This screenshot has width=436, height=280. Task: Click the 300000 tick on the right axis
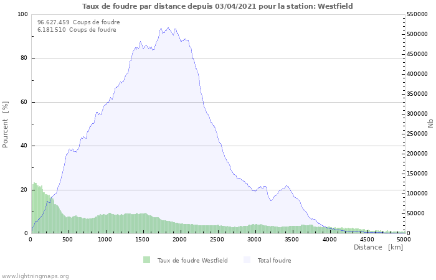click(417, 114)
